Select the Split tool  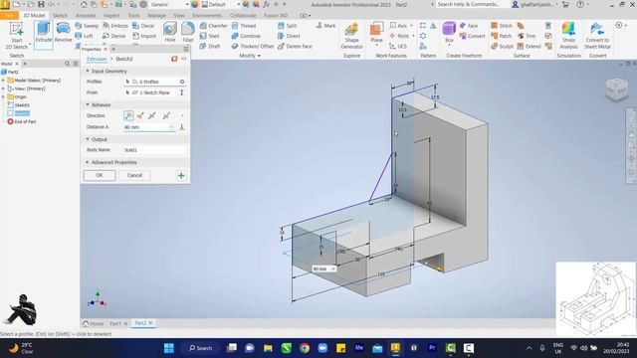click(288, 26)
